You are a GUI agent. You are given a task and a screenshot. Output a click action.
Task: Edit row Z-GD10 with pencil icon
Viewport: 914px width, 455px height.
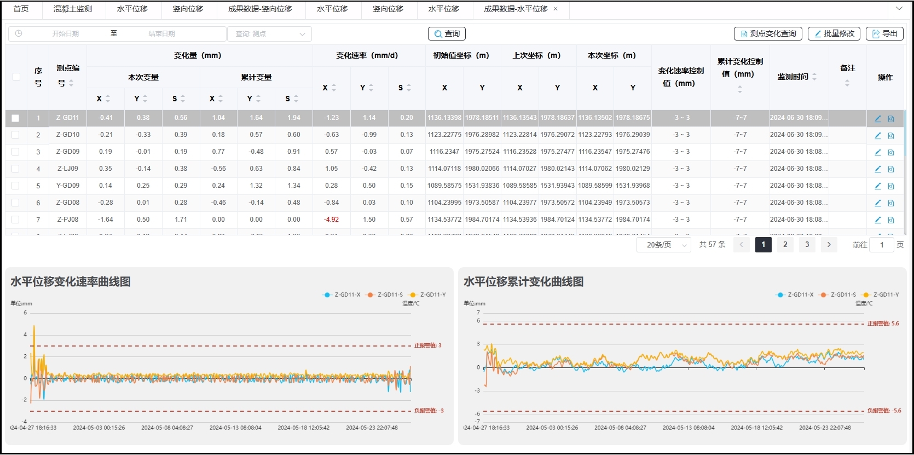point(878,135)
